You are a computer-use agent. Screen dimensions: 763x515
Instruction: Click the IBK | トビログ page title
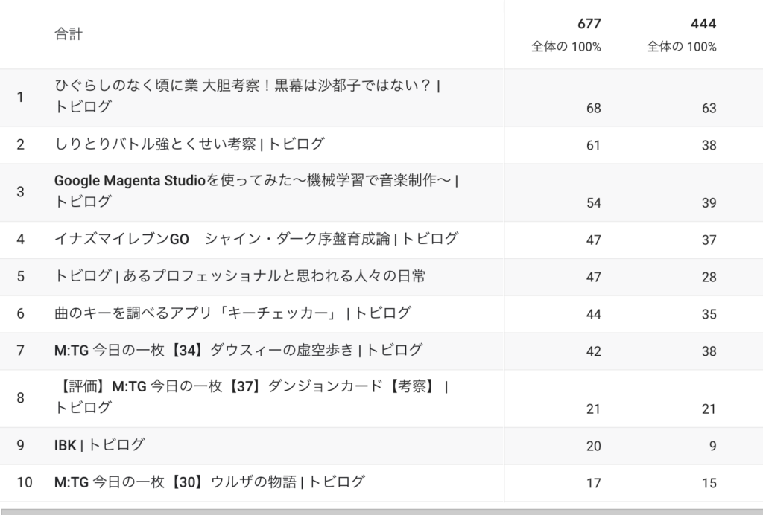point(99,445)
